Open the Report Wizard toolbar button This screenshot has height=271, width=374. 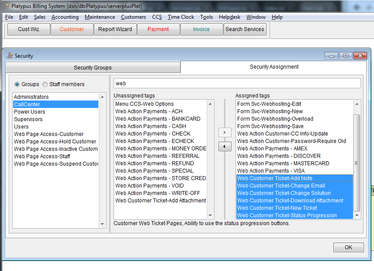[x=115, y=29]
